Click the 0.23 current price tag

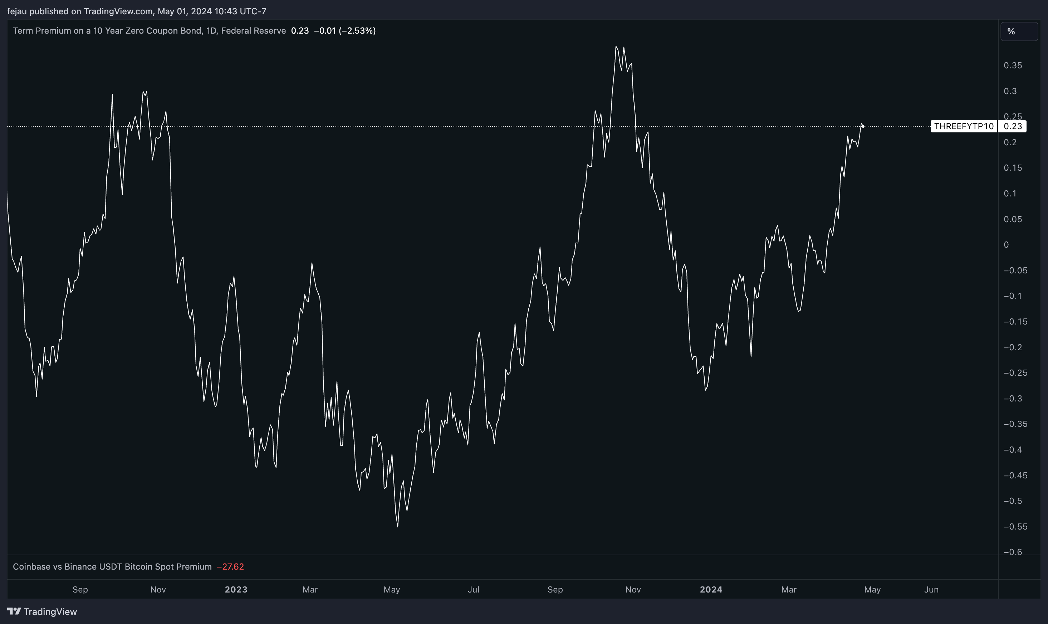click(1012, 126)
